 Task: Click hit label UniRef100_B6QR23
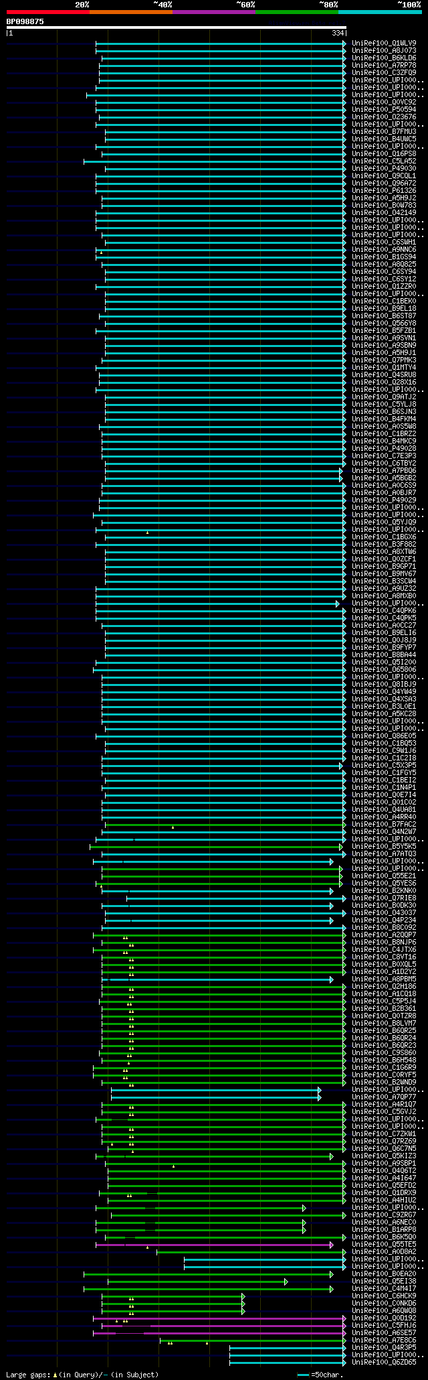point(384,1045)
